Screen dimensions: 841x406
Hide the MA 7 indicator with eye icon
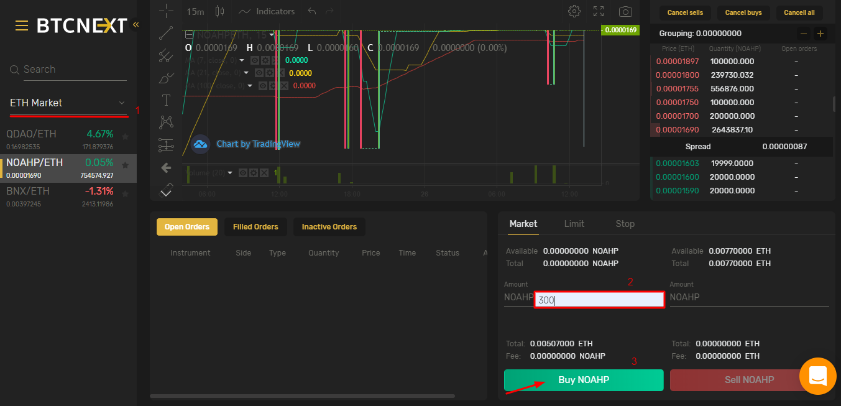(x=254, y=60)
